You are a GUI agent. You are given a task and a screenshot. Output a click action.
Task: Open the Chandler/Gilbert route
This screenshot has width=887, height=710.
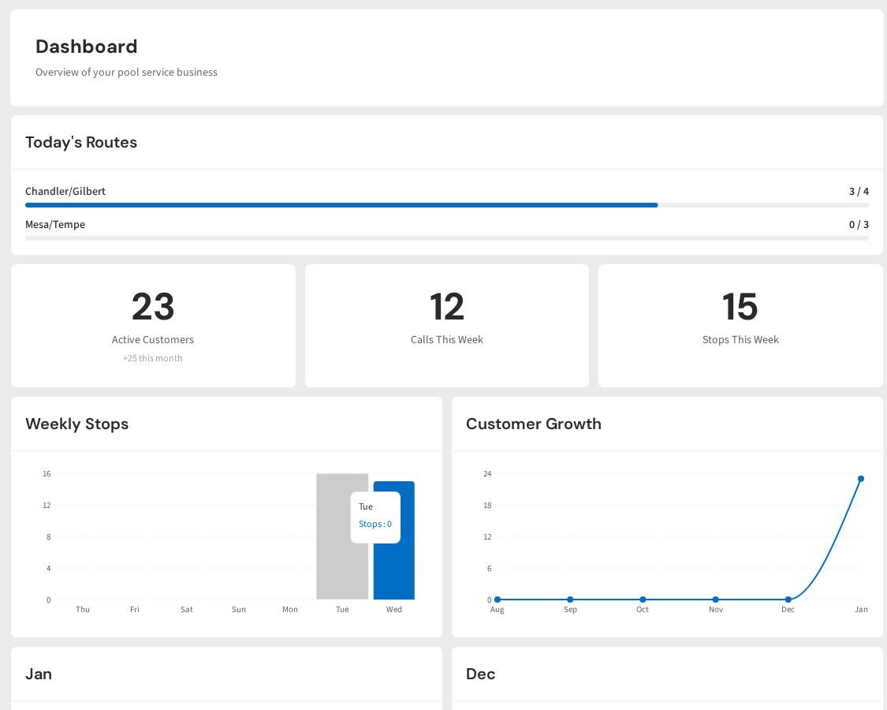[x=65, y=191]
